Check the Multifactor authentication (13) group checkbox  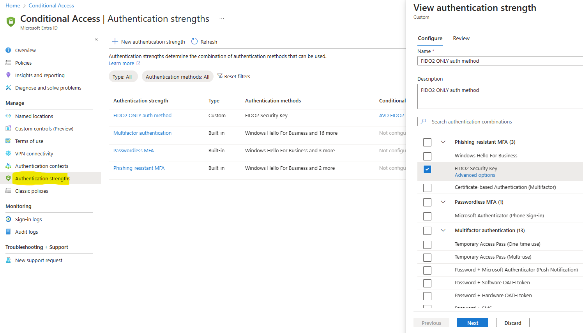[x=428, y=231]
